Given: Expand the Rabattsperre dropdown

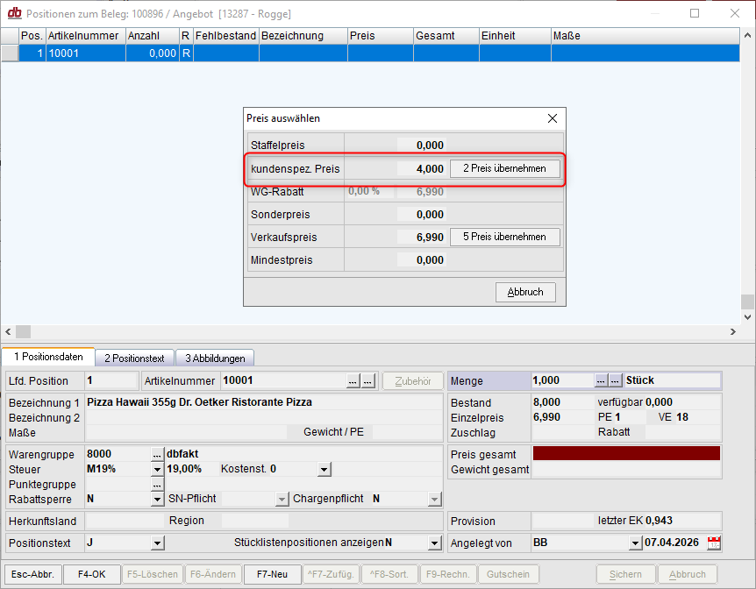Looking at the screenshot, I should coord(157,499).
